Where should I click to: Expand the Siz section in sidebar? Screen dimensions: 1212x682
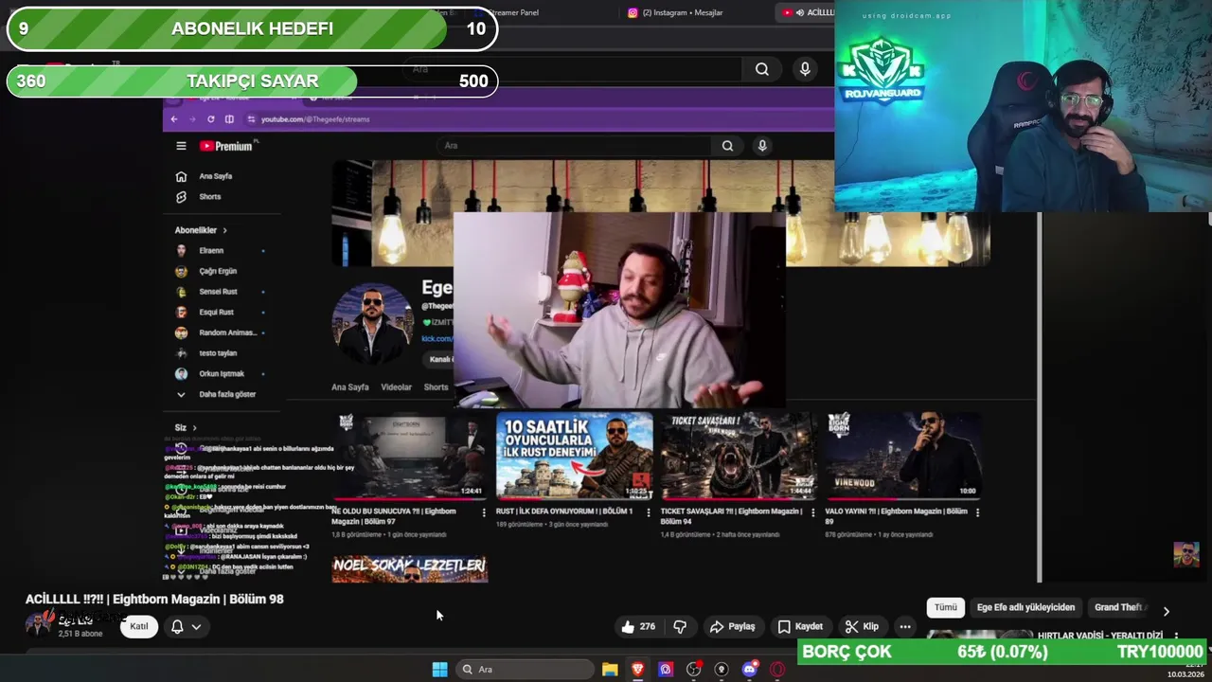click(186, 428)
